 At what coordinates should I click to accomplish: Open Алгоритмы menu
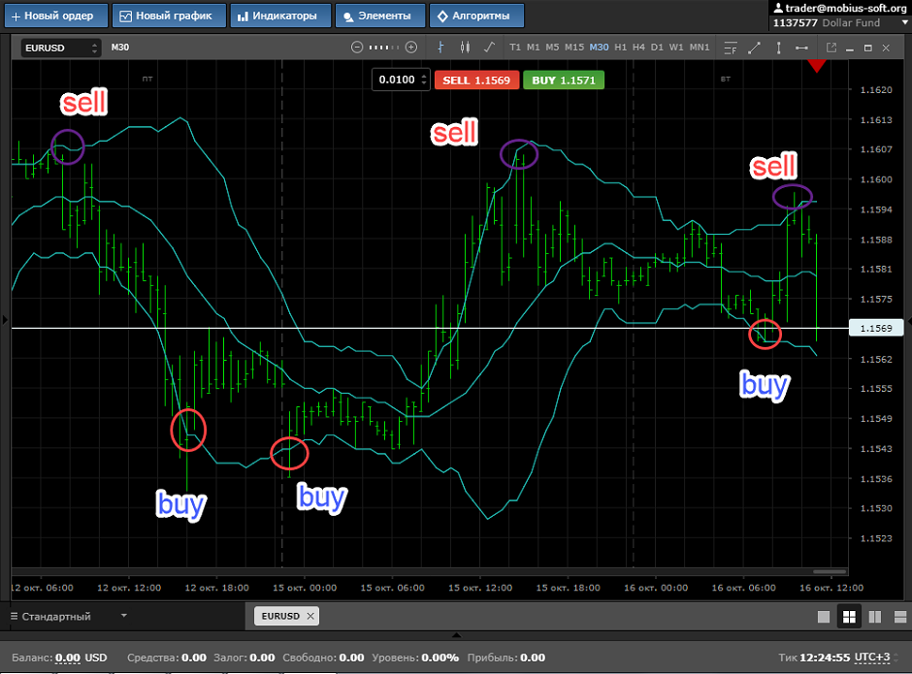point(477,16)
